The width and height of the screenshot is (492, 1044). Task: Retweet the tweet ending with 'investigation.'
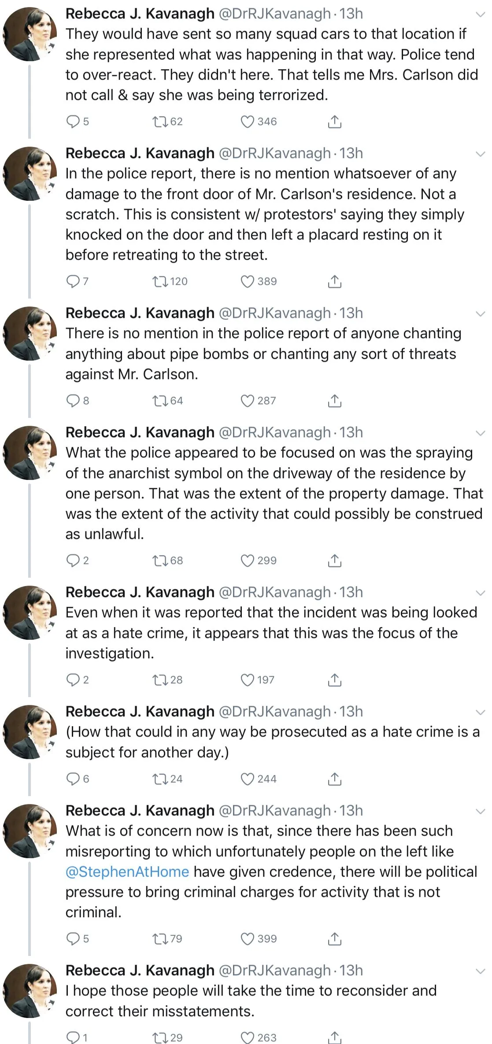coord(158,680)
